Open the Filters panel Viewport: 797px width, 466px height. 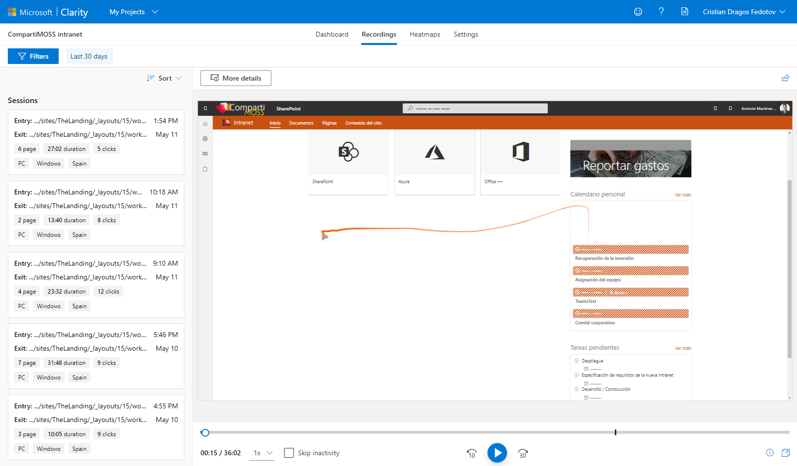(x=33, y=56)
